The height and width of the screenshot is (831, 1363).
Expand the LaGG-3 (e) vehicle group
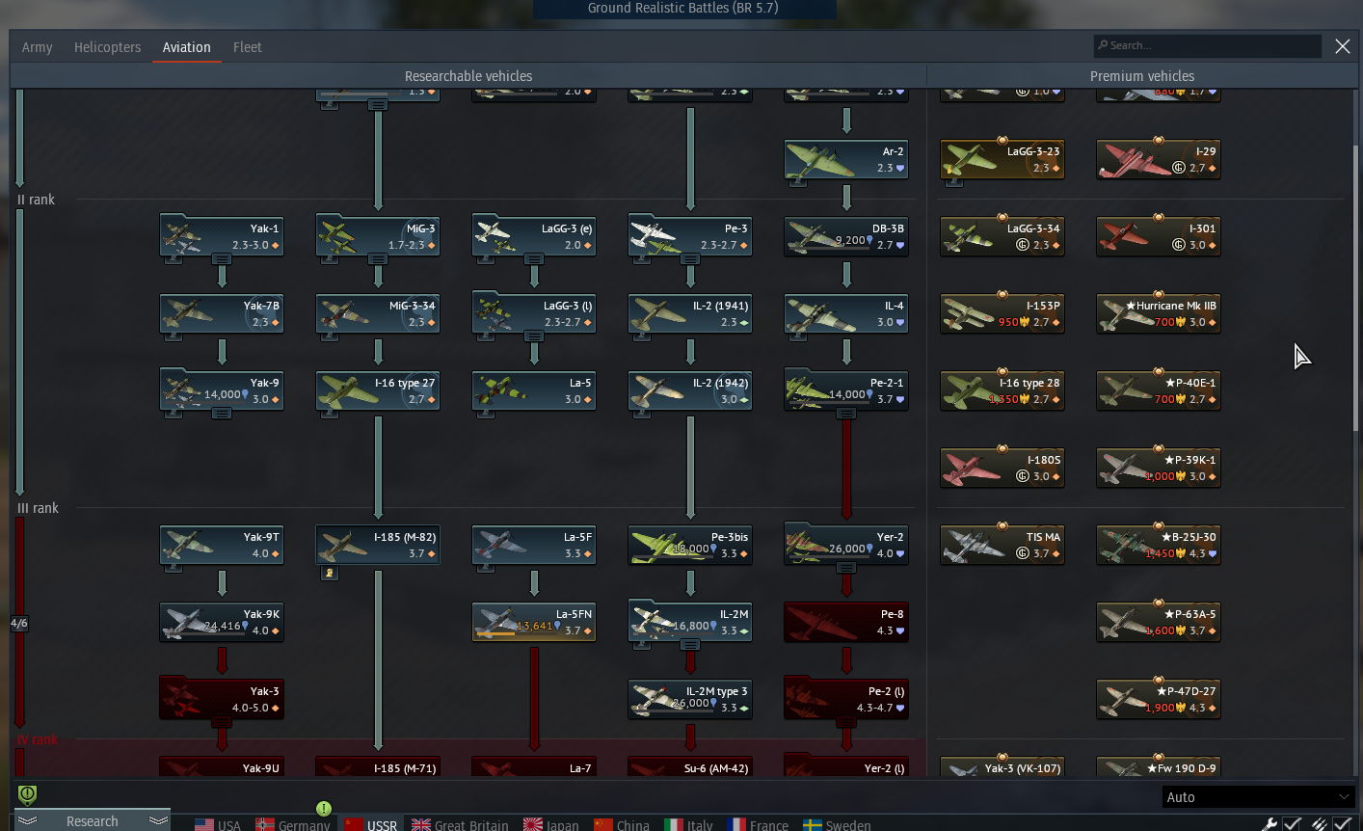[534, 259]
